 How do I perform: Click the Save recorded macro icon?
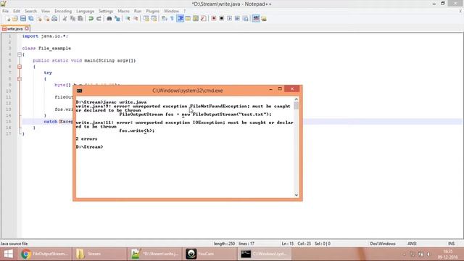pos(245,19)
